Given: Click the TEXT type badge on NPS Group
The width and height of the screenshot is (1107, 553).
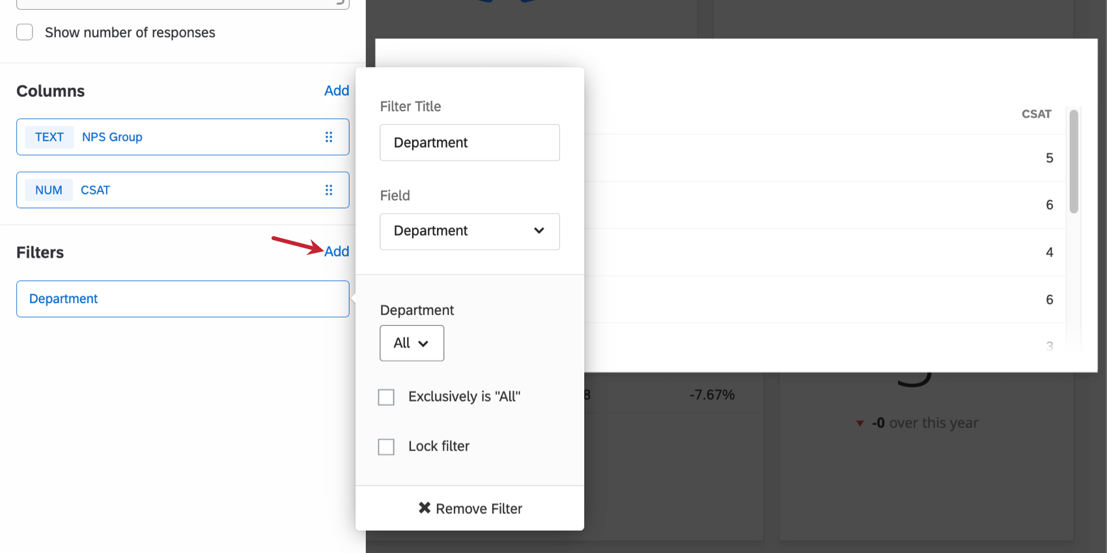Looking at the screenshot, I should pos(49,137).
